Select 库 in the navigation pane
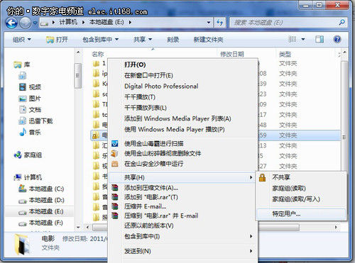Viewport: 355px width, 263px height. [x=22, y=65]
